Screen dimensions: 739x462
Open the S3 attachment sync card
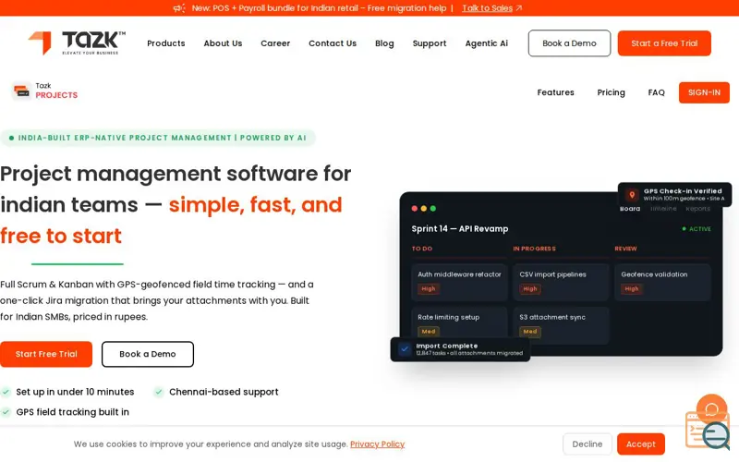coord(561,325)
